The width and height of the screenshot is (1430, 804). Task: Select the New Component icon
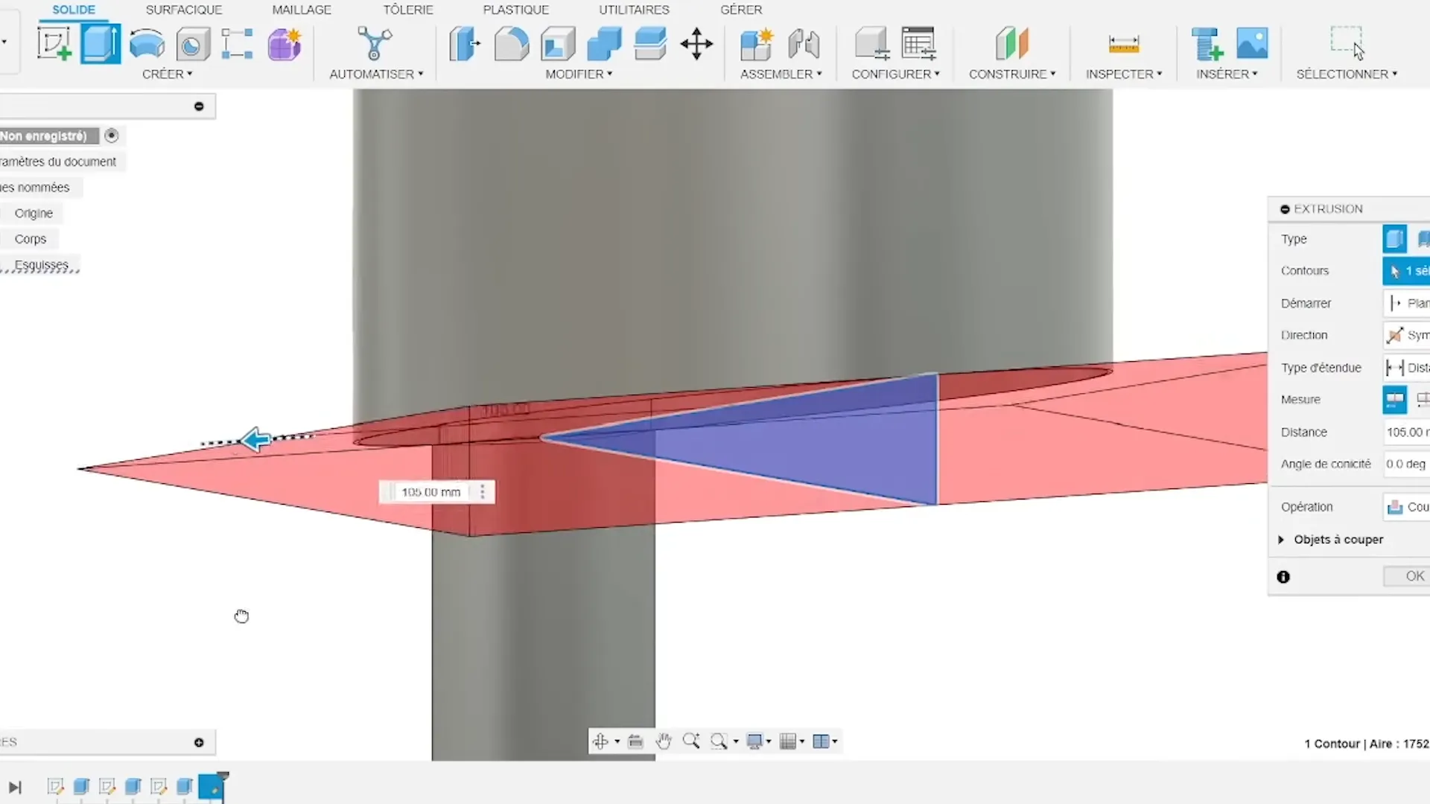click(x=757, y=44)
